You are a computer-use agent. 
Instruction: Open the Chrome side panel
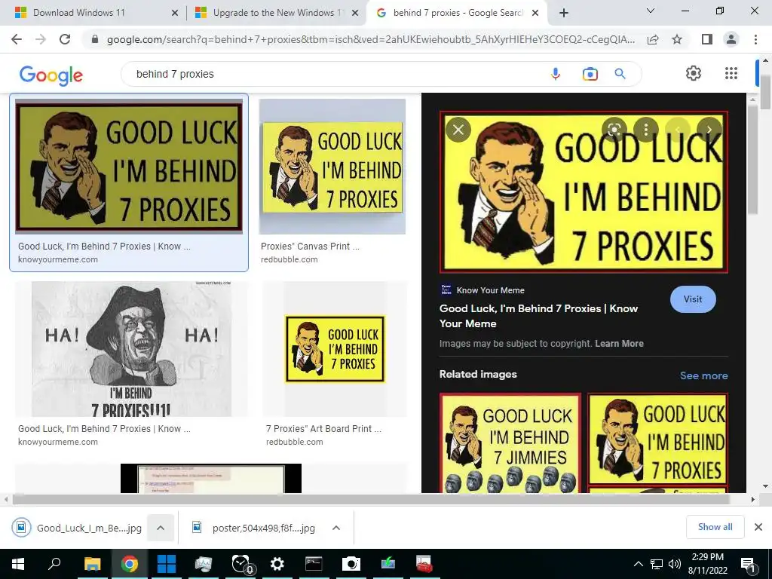707,39
